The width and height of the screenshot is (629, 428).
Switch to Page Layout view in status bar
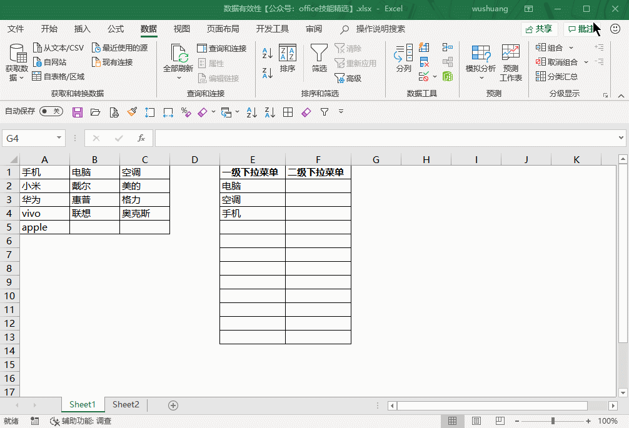(476, 421)
